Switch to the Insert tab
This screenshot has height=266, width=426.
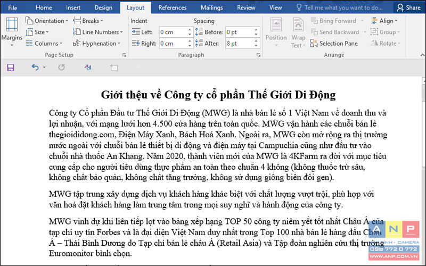[x=73, y=7]
